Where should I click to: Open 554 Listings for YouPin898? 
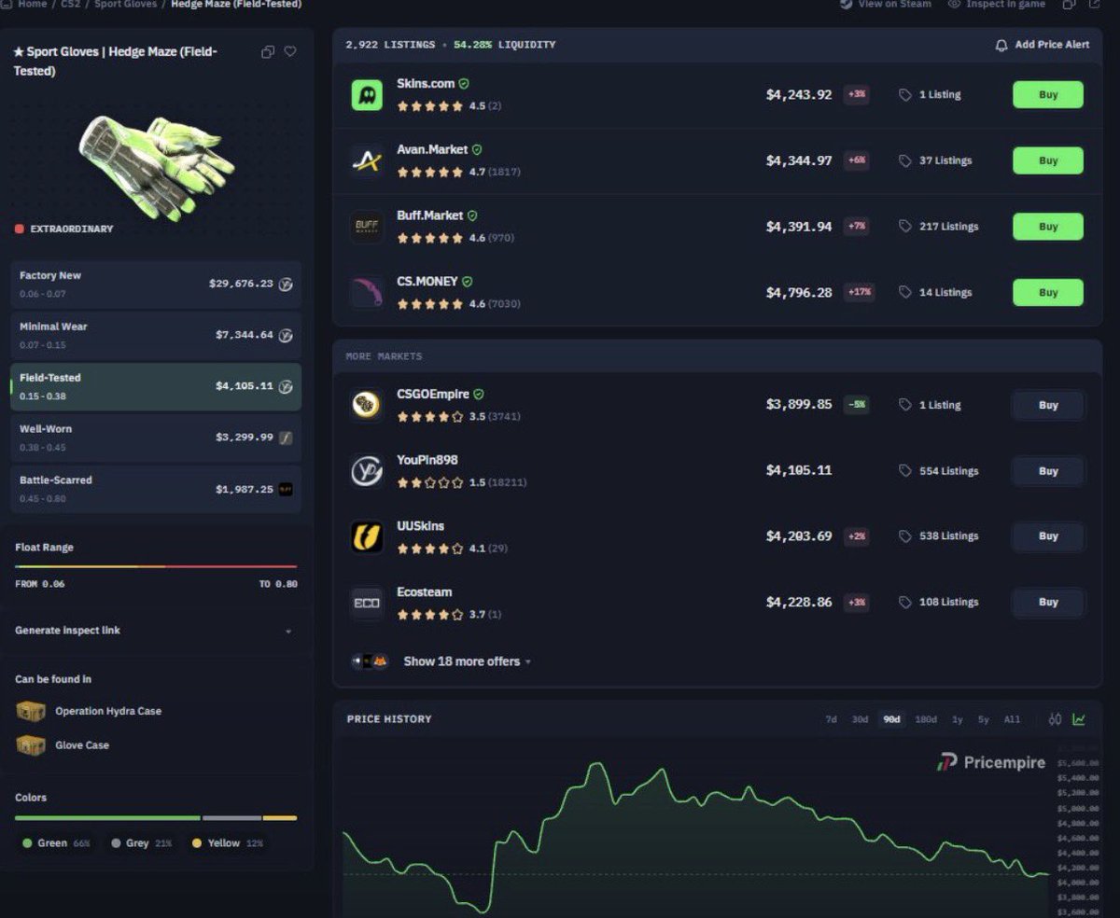click(939, 471)
